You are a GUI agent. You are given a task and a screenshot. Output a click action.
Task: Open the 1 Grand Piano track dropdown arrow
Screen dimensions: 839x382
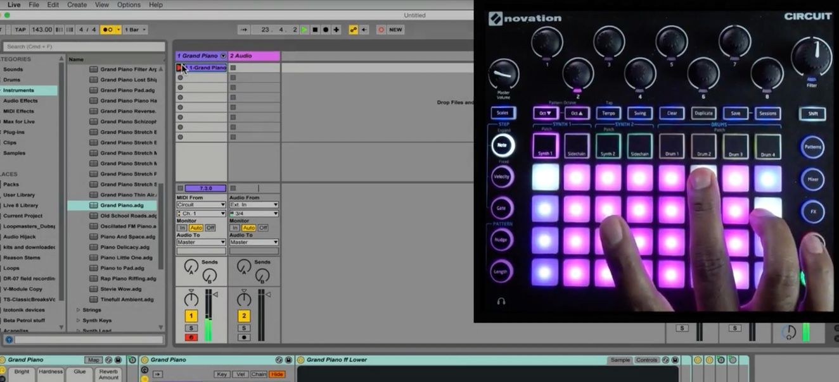coord(223,56)
